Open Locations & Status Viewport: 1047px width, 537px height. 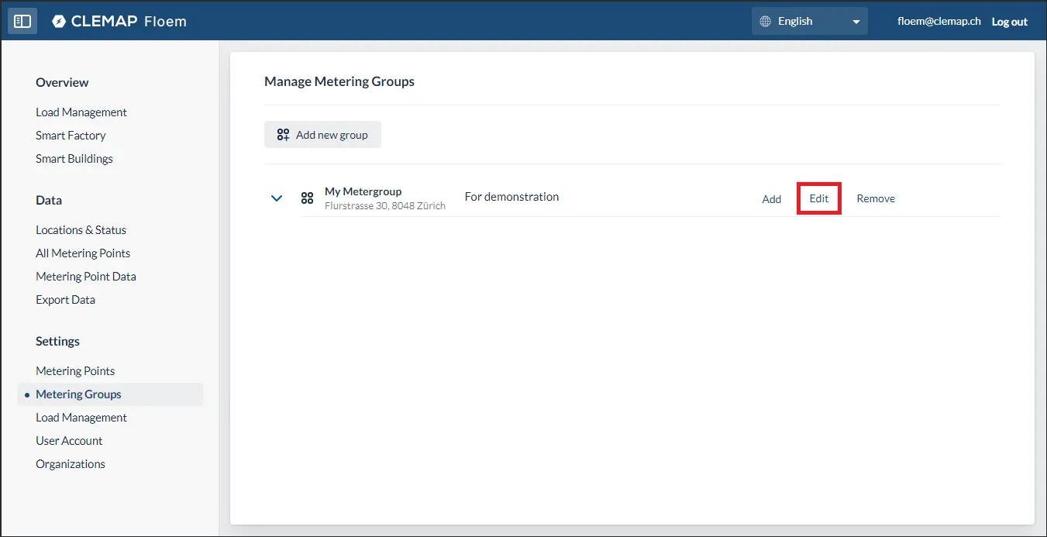tap(81, 229)
